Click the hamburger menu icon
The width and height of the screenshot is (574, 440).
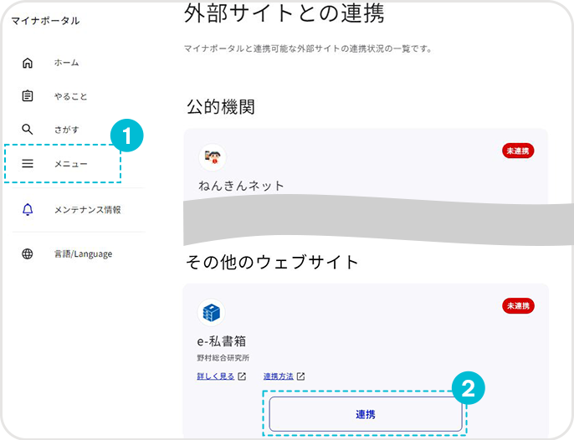coord(28,163)
